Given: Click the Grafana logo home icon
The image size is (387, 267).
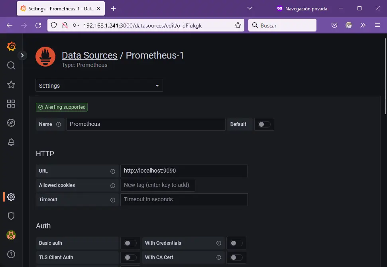Looking at the screenshot, I should (11, 46).
